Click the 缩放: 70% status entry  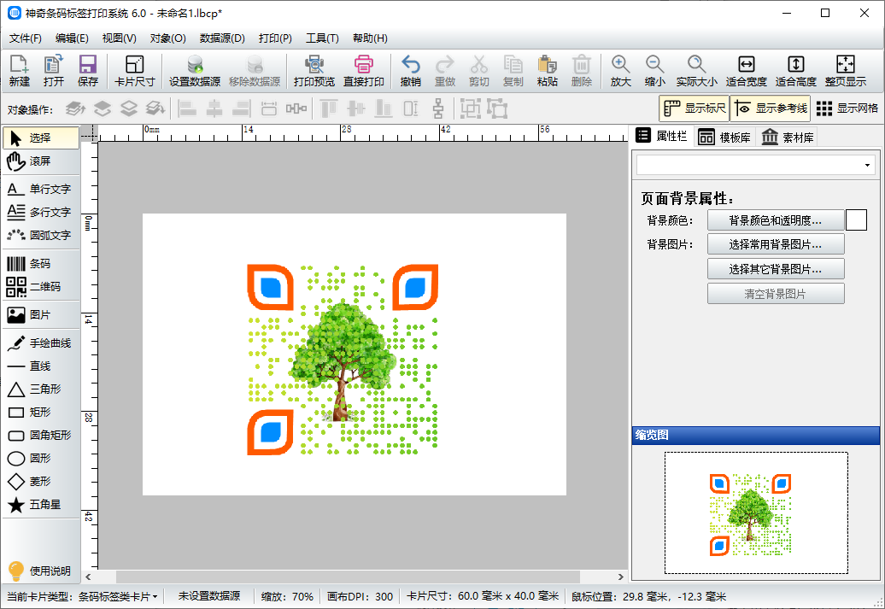point(287,596)
